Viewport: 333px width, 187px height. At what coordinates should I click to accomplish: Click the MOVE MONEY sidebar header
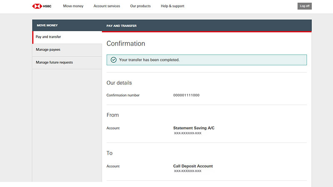click(x=47, y=25)
